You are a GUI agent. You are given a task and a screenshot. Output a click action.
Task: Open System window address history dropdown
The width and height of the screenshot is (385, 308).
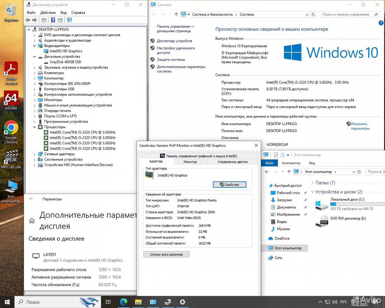coord(306,14)
